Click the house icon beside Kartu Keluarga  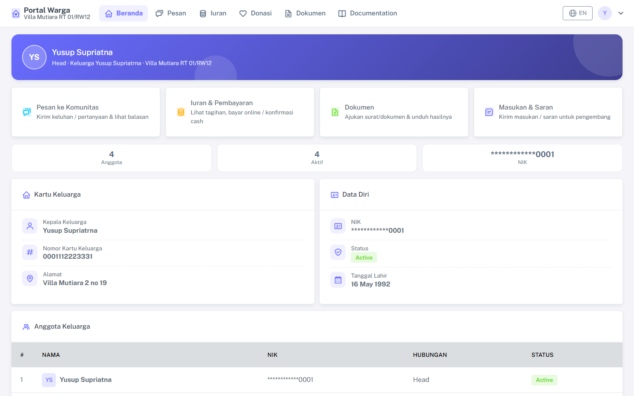26,195
